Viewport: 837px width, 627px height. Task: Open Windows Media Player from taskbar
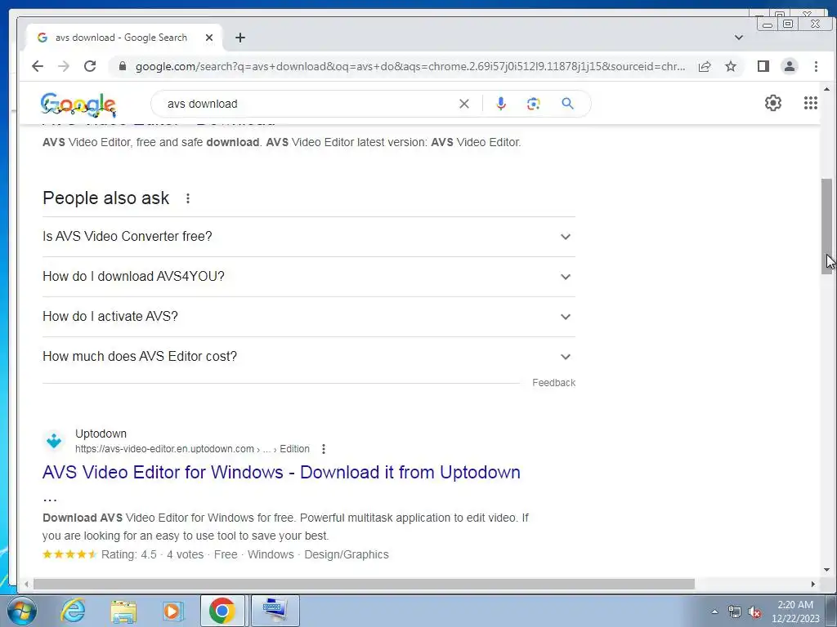[x=172, y=611]
